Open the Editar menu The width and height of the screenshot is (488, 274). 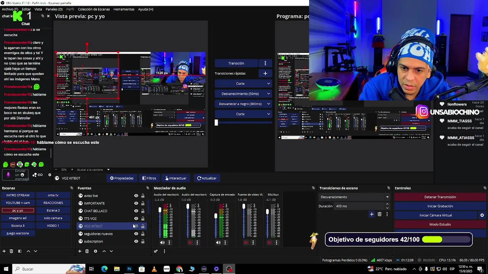click(x=26, y=9)
